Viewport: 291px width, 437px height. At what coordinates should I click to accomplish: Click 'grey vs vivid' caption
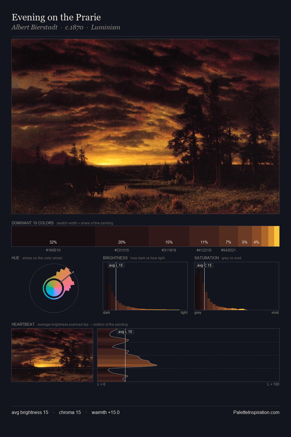231,258
